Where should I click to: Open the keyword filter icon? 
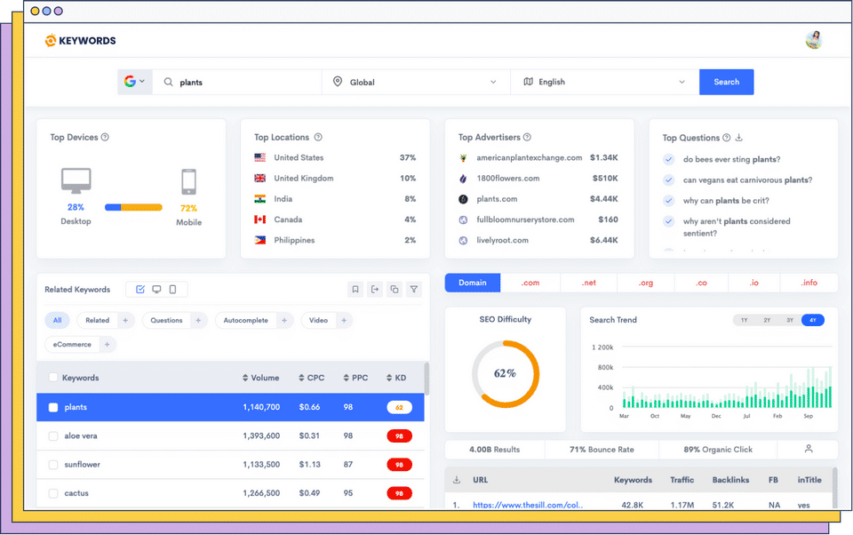414,290
